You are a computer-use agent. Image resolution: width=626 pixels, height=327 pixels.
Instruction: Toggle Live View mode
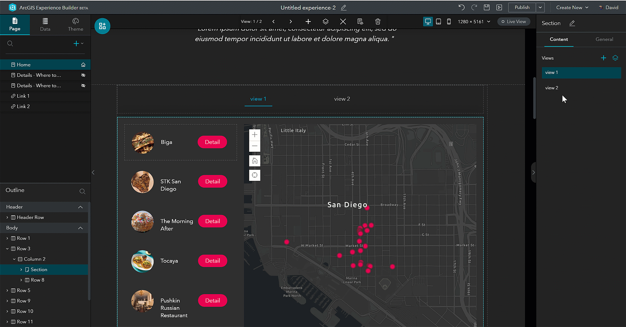click(x=514, y=21)
